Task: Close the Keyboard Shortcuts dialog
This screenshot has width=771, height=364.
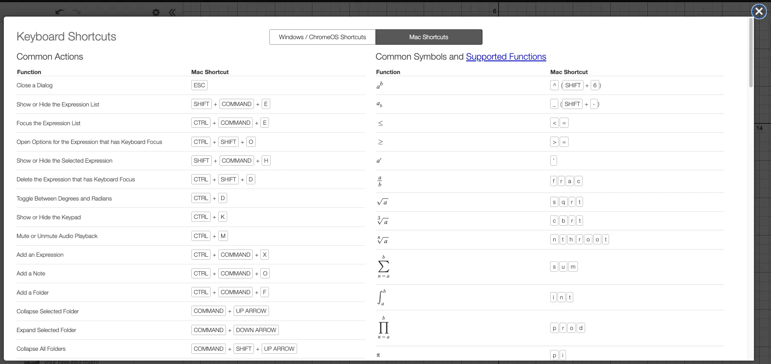Action: tap(759, 11)
